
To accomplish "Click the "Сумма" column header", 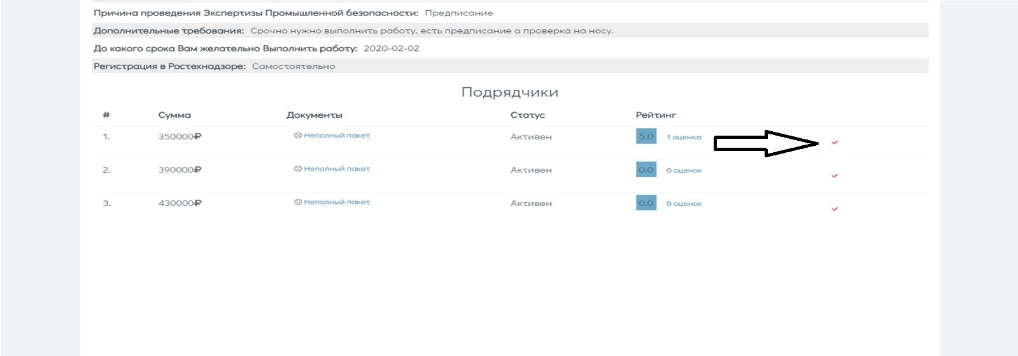I will (174, 115).
